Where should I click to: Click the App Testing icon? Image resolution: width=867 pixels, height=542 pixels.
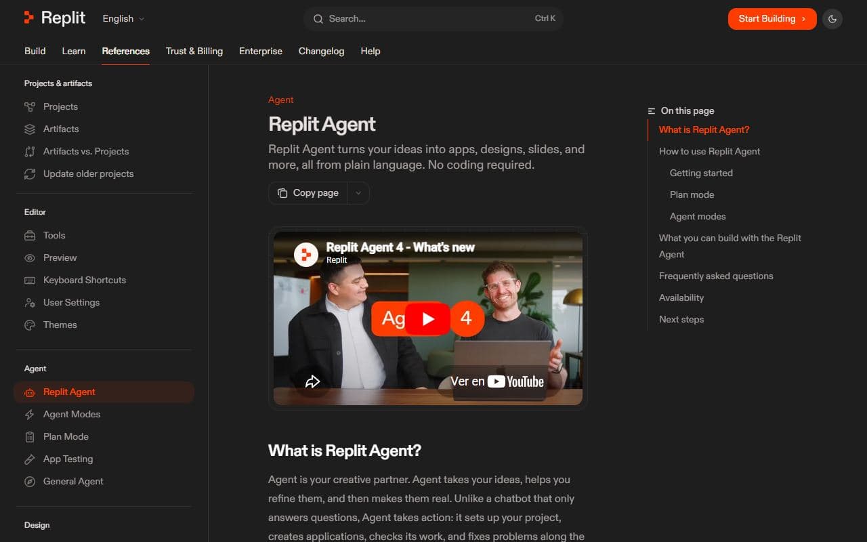[x=30, y=459]
